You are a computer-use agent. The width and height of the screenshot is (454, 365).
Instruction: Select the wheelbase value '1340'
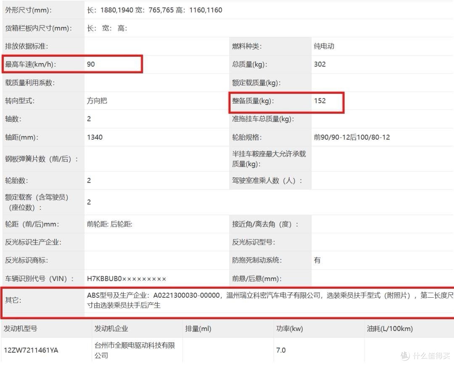tap(95, 138)
